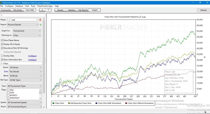Click the green Chips Won legend swatch
This screenshot has height=114, width=210.
(x=53, y=103)
